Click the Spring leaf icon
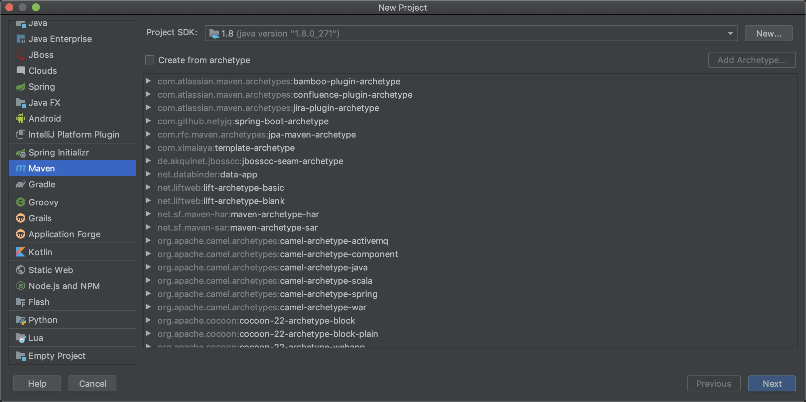Image resolution: width=806 pixels, height=402 pixels. click(21, 87)
